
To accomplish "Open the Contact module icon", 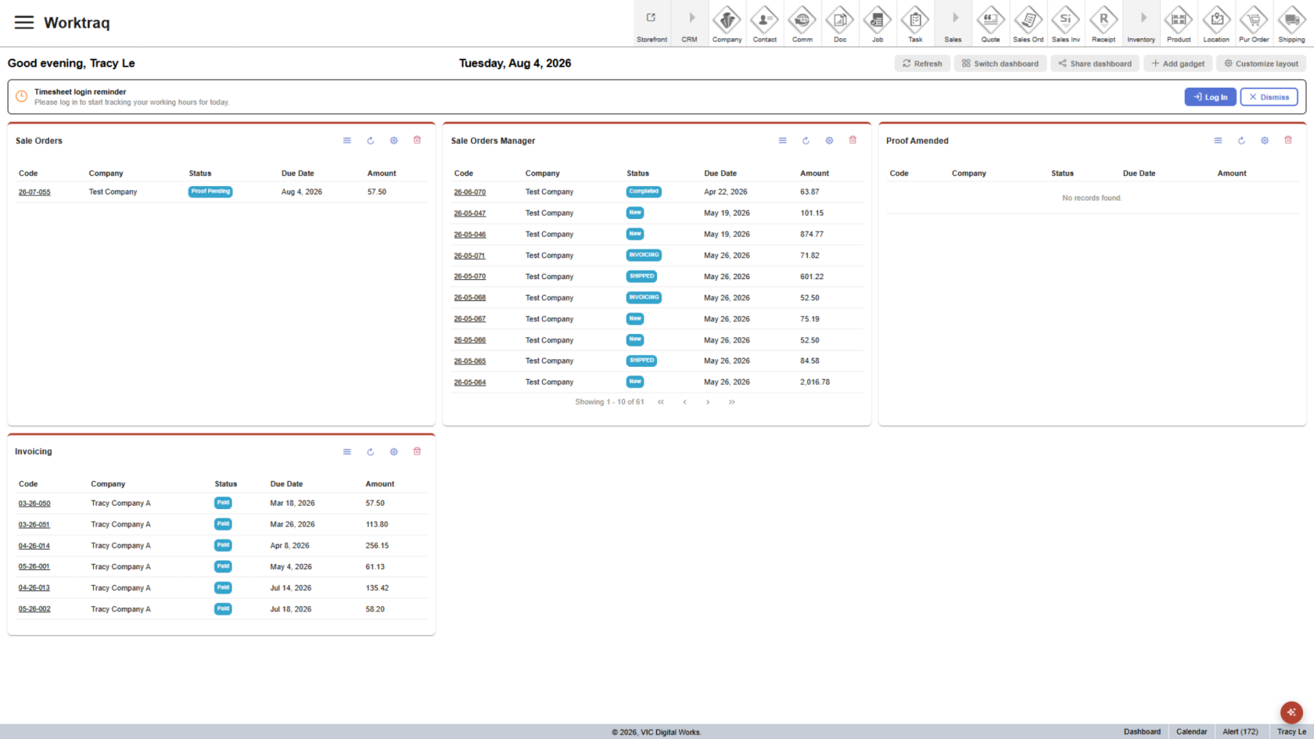I will point(764,23).
